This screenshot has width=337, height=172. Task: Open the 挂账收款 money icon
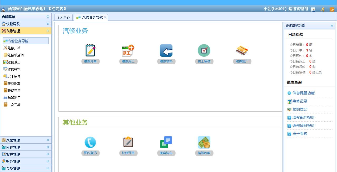coord(204,142)
